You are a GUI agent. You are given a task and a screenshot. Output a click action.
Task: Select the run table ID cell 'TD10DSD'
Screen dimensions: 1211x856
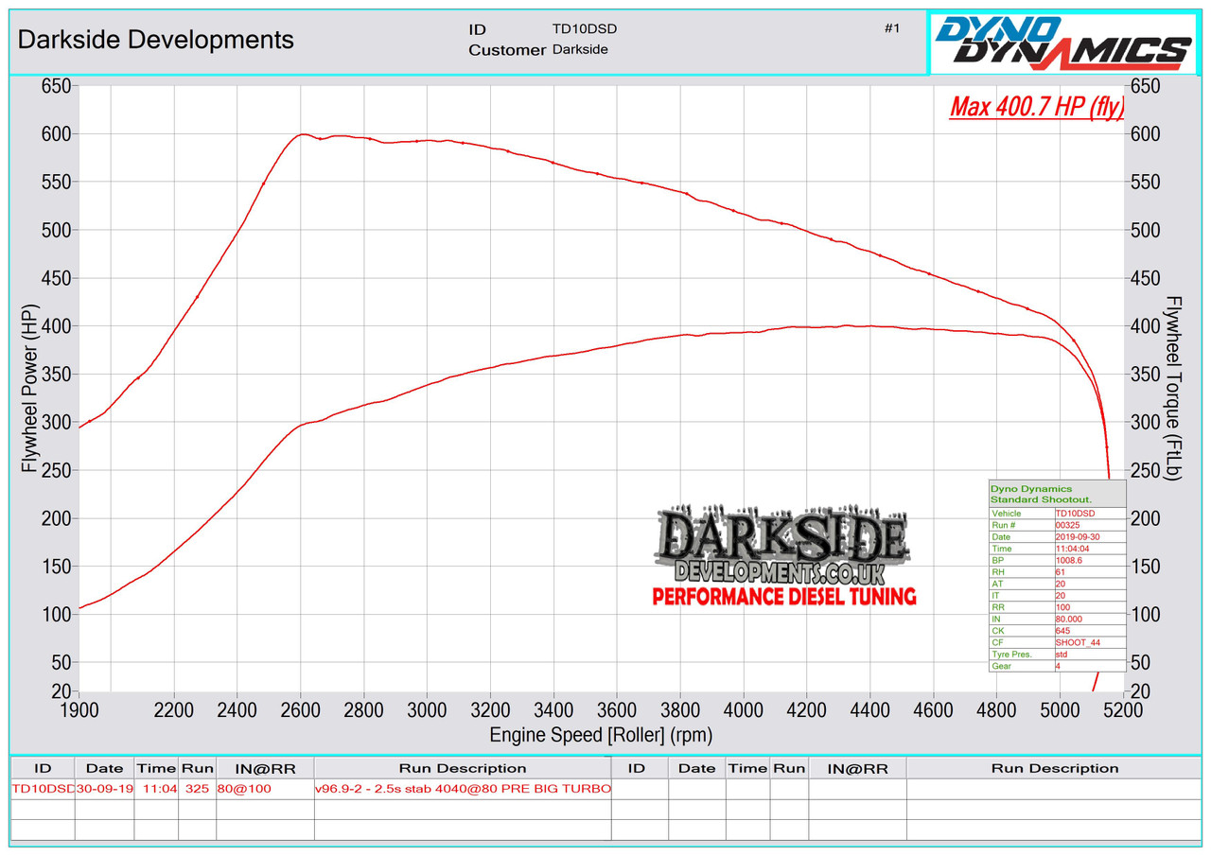[x=43, y=789]
